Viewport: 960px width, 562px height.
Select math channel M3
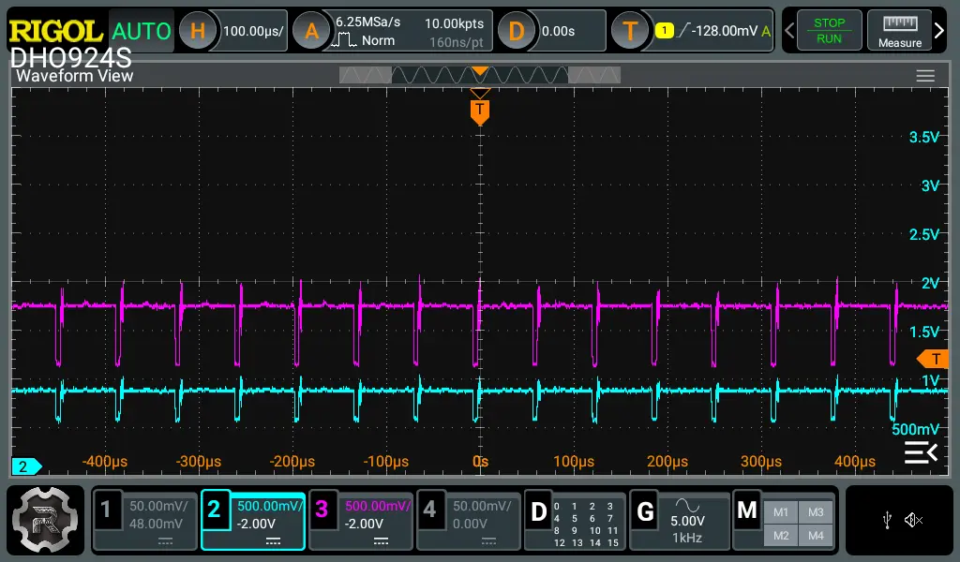(x=816, y=512)
